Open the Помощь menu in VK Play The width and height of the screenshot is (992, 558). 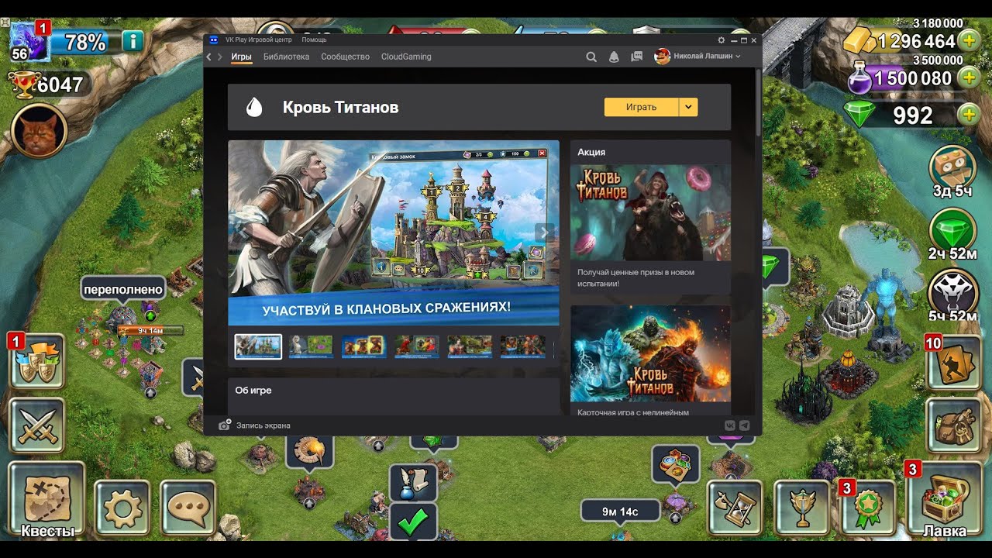(x=314, y=40)
